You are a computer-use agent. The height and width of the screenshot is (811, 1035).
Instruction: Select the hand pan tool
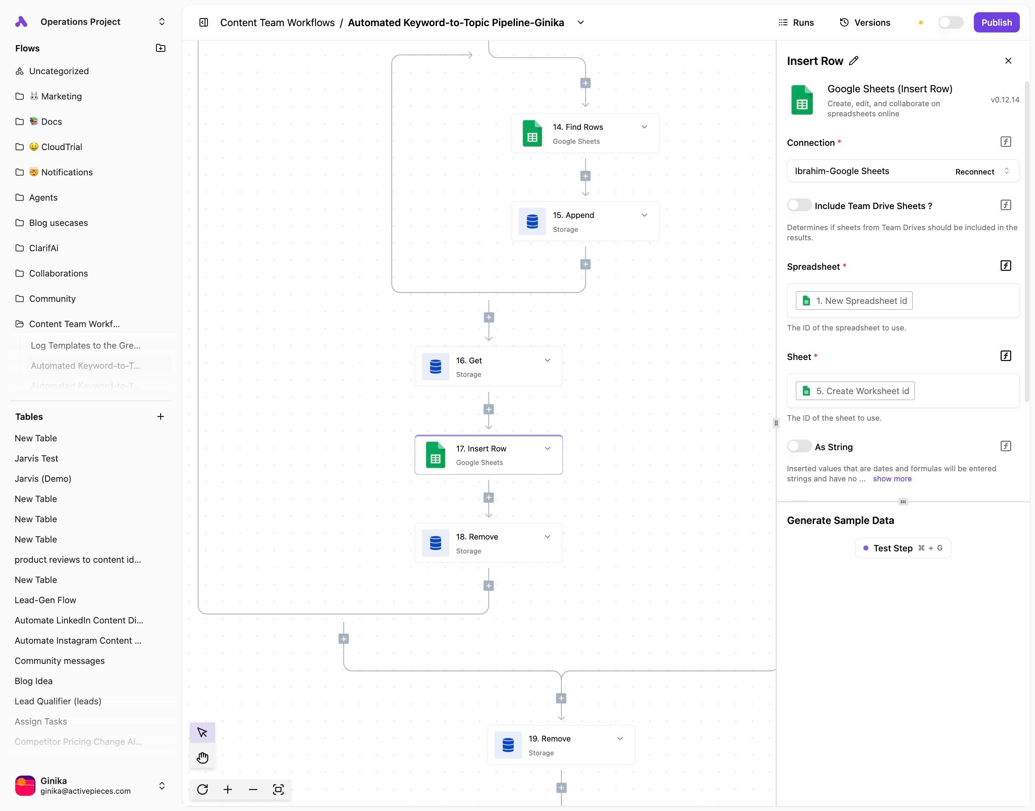tap(202, 757)
